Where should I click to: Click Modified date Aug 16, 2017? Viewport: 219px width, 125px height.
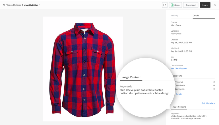click(x=181, y=51)
